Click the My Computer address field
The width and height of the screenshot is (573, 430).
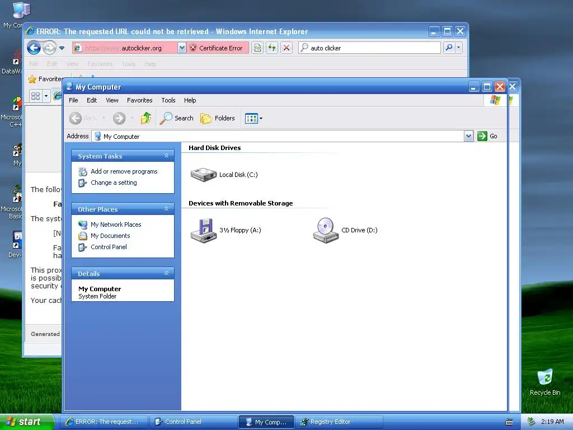[278, 137]
